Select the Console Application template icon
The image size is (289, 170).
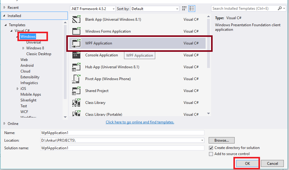click(x=76, y=55)
